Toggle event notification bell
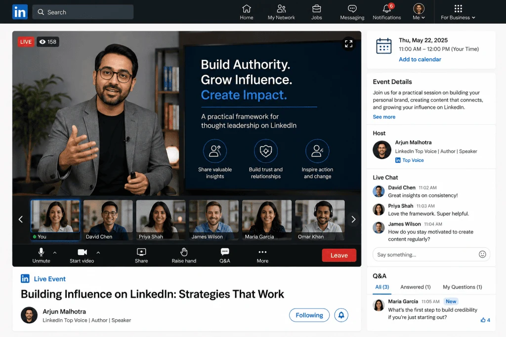The height and width of the screenshot is (337, 506). tap(341, 315)
